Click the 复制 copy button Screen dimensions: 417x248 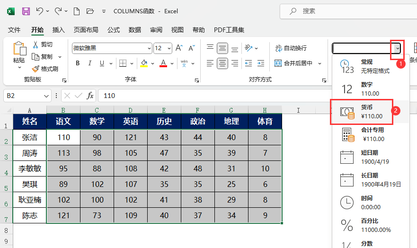(43, 57)
